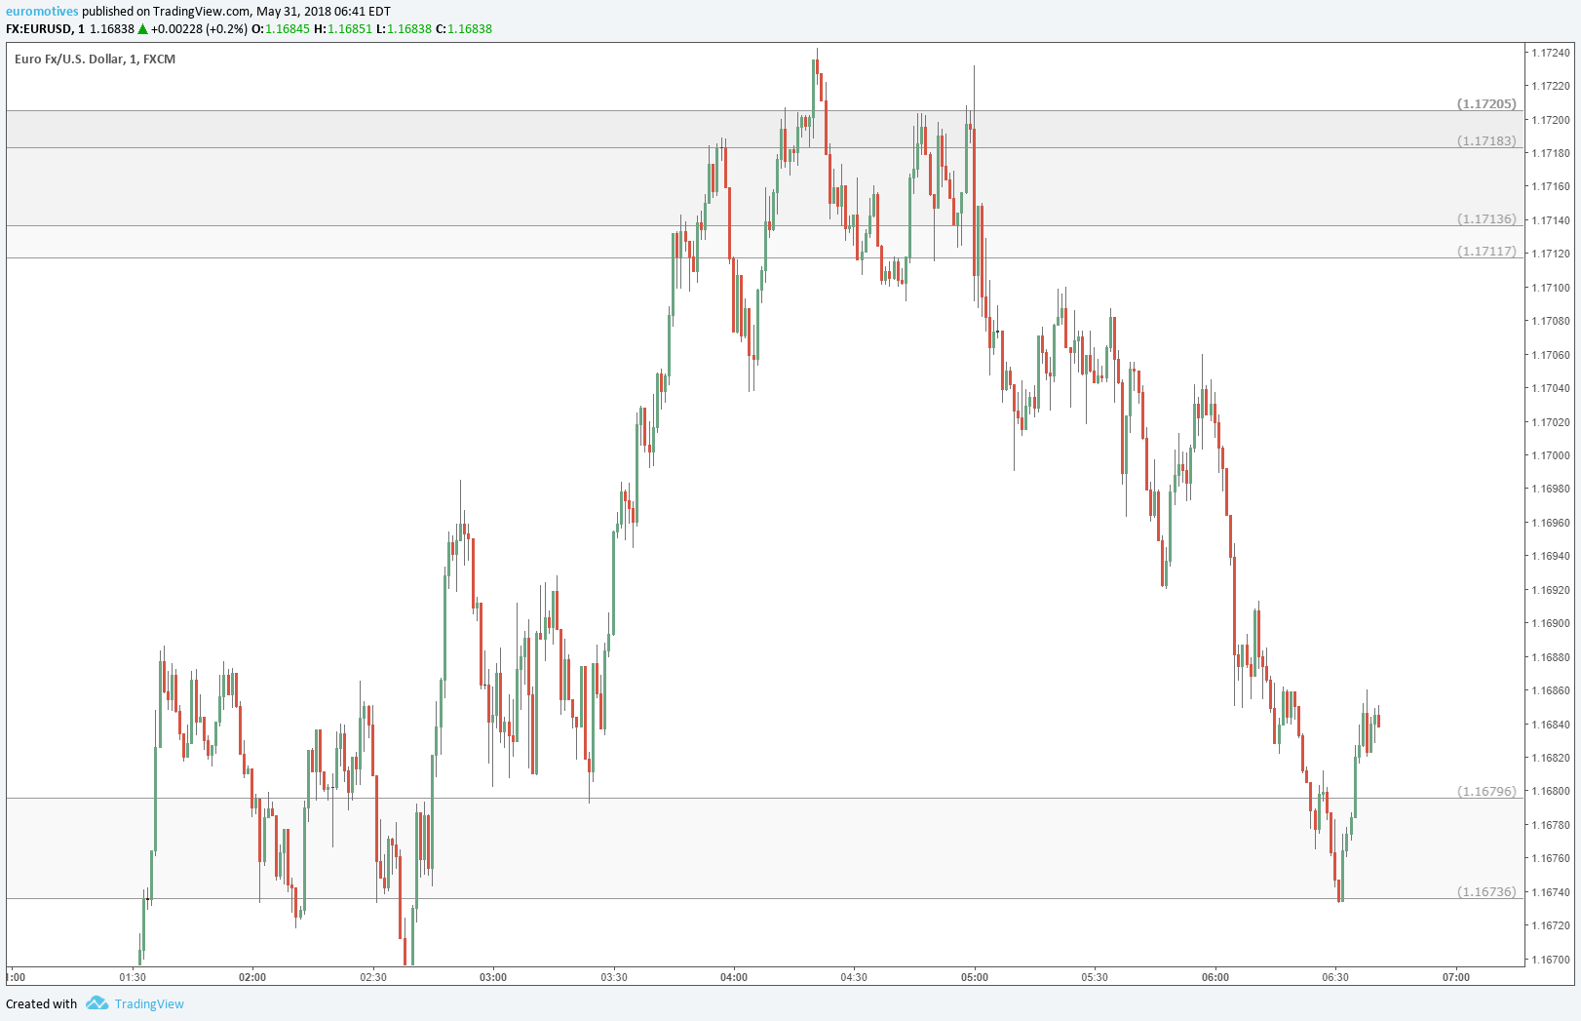
Task: Click the 1.16736 level label
Action: pyautogui.click(x=1486, y=891)
